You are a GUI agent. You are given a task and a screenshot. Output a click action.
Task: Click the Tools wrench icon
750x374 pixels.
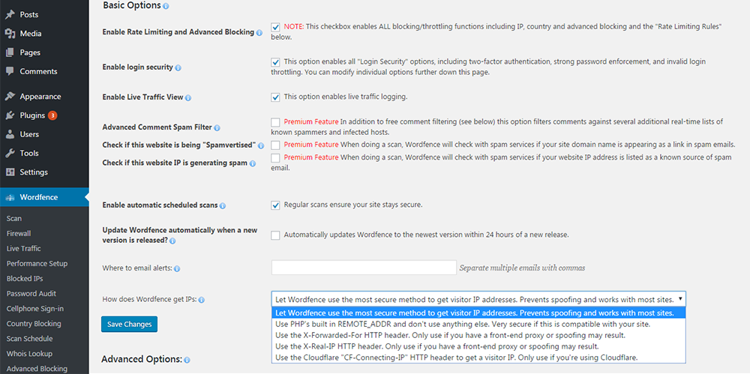[x=10, y=153]
